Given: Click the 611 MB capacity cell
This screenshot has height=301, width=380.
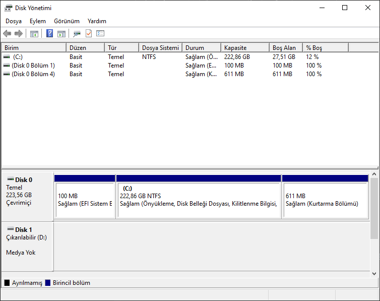Looking at the screenshot, I should 234,74.
